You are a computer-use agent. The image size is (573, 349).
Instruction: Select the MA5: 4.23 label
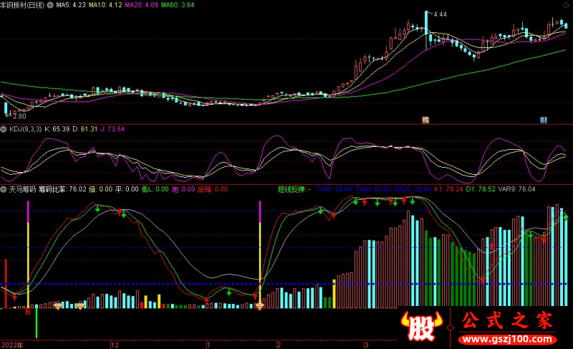tap(70, 5)
